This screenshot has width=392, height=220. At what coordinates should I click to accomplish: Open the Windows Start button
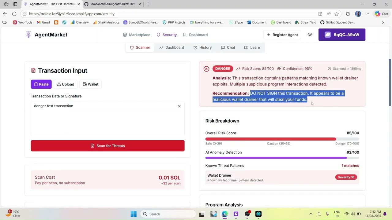[134, 214]
